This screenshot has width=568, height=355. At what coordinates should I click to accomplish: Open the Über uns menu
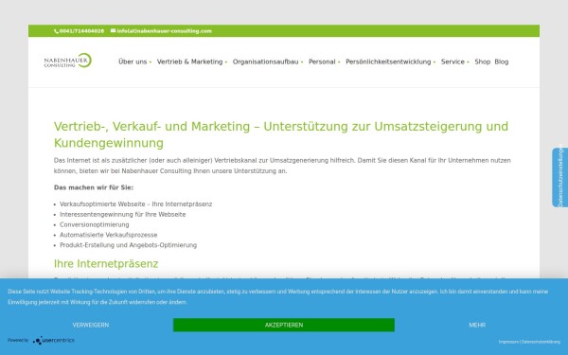pos(133,62)
